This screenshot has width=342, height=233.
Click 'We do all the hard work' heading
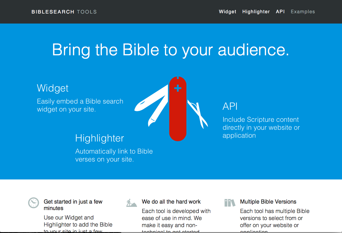pos(171,202)
